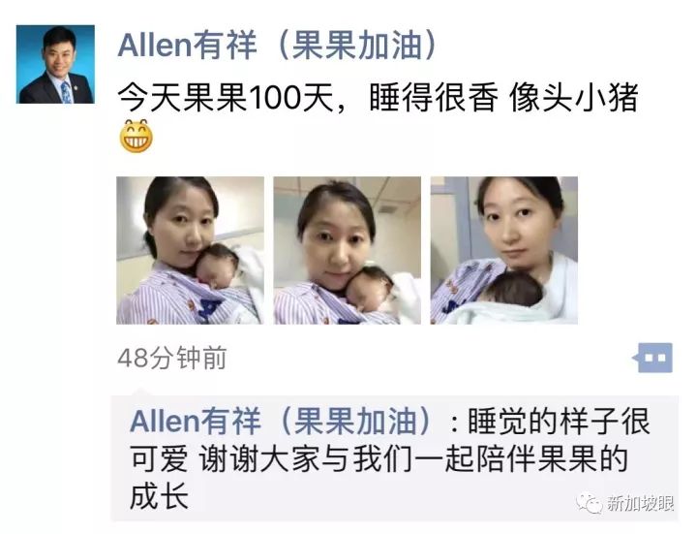Tap the text 睡得很香 in the post
697x534 pixels.
click(434, 98)
